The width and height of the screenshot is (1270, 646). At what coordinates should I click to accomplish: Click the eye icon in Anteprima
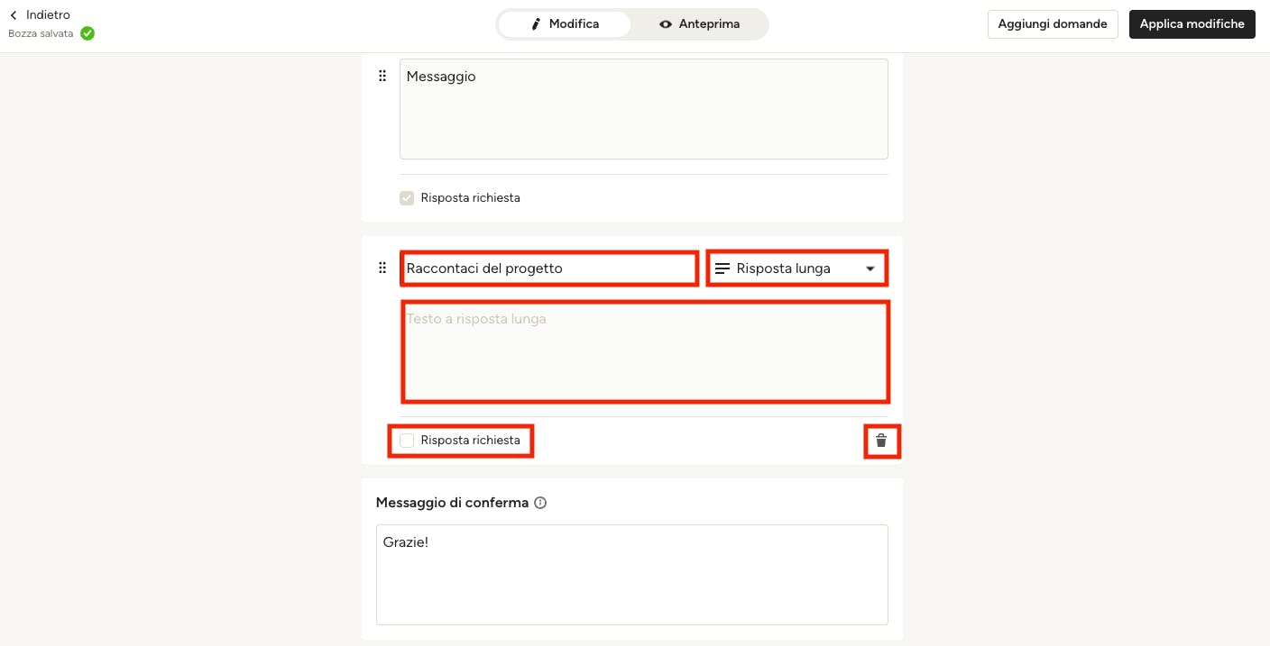coord(666,24)
